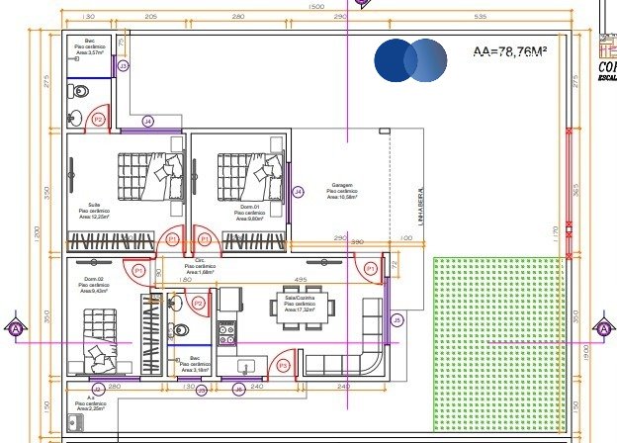617x443 pixels.
Task: Select the Dorm.02 room label
Action: click(94, 285)
